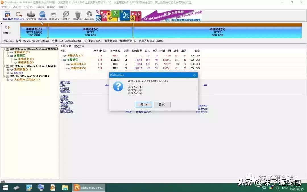Open the 备份分区 (Backup Partition) tool
The image size is (307, 192).
coord(89,15)
